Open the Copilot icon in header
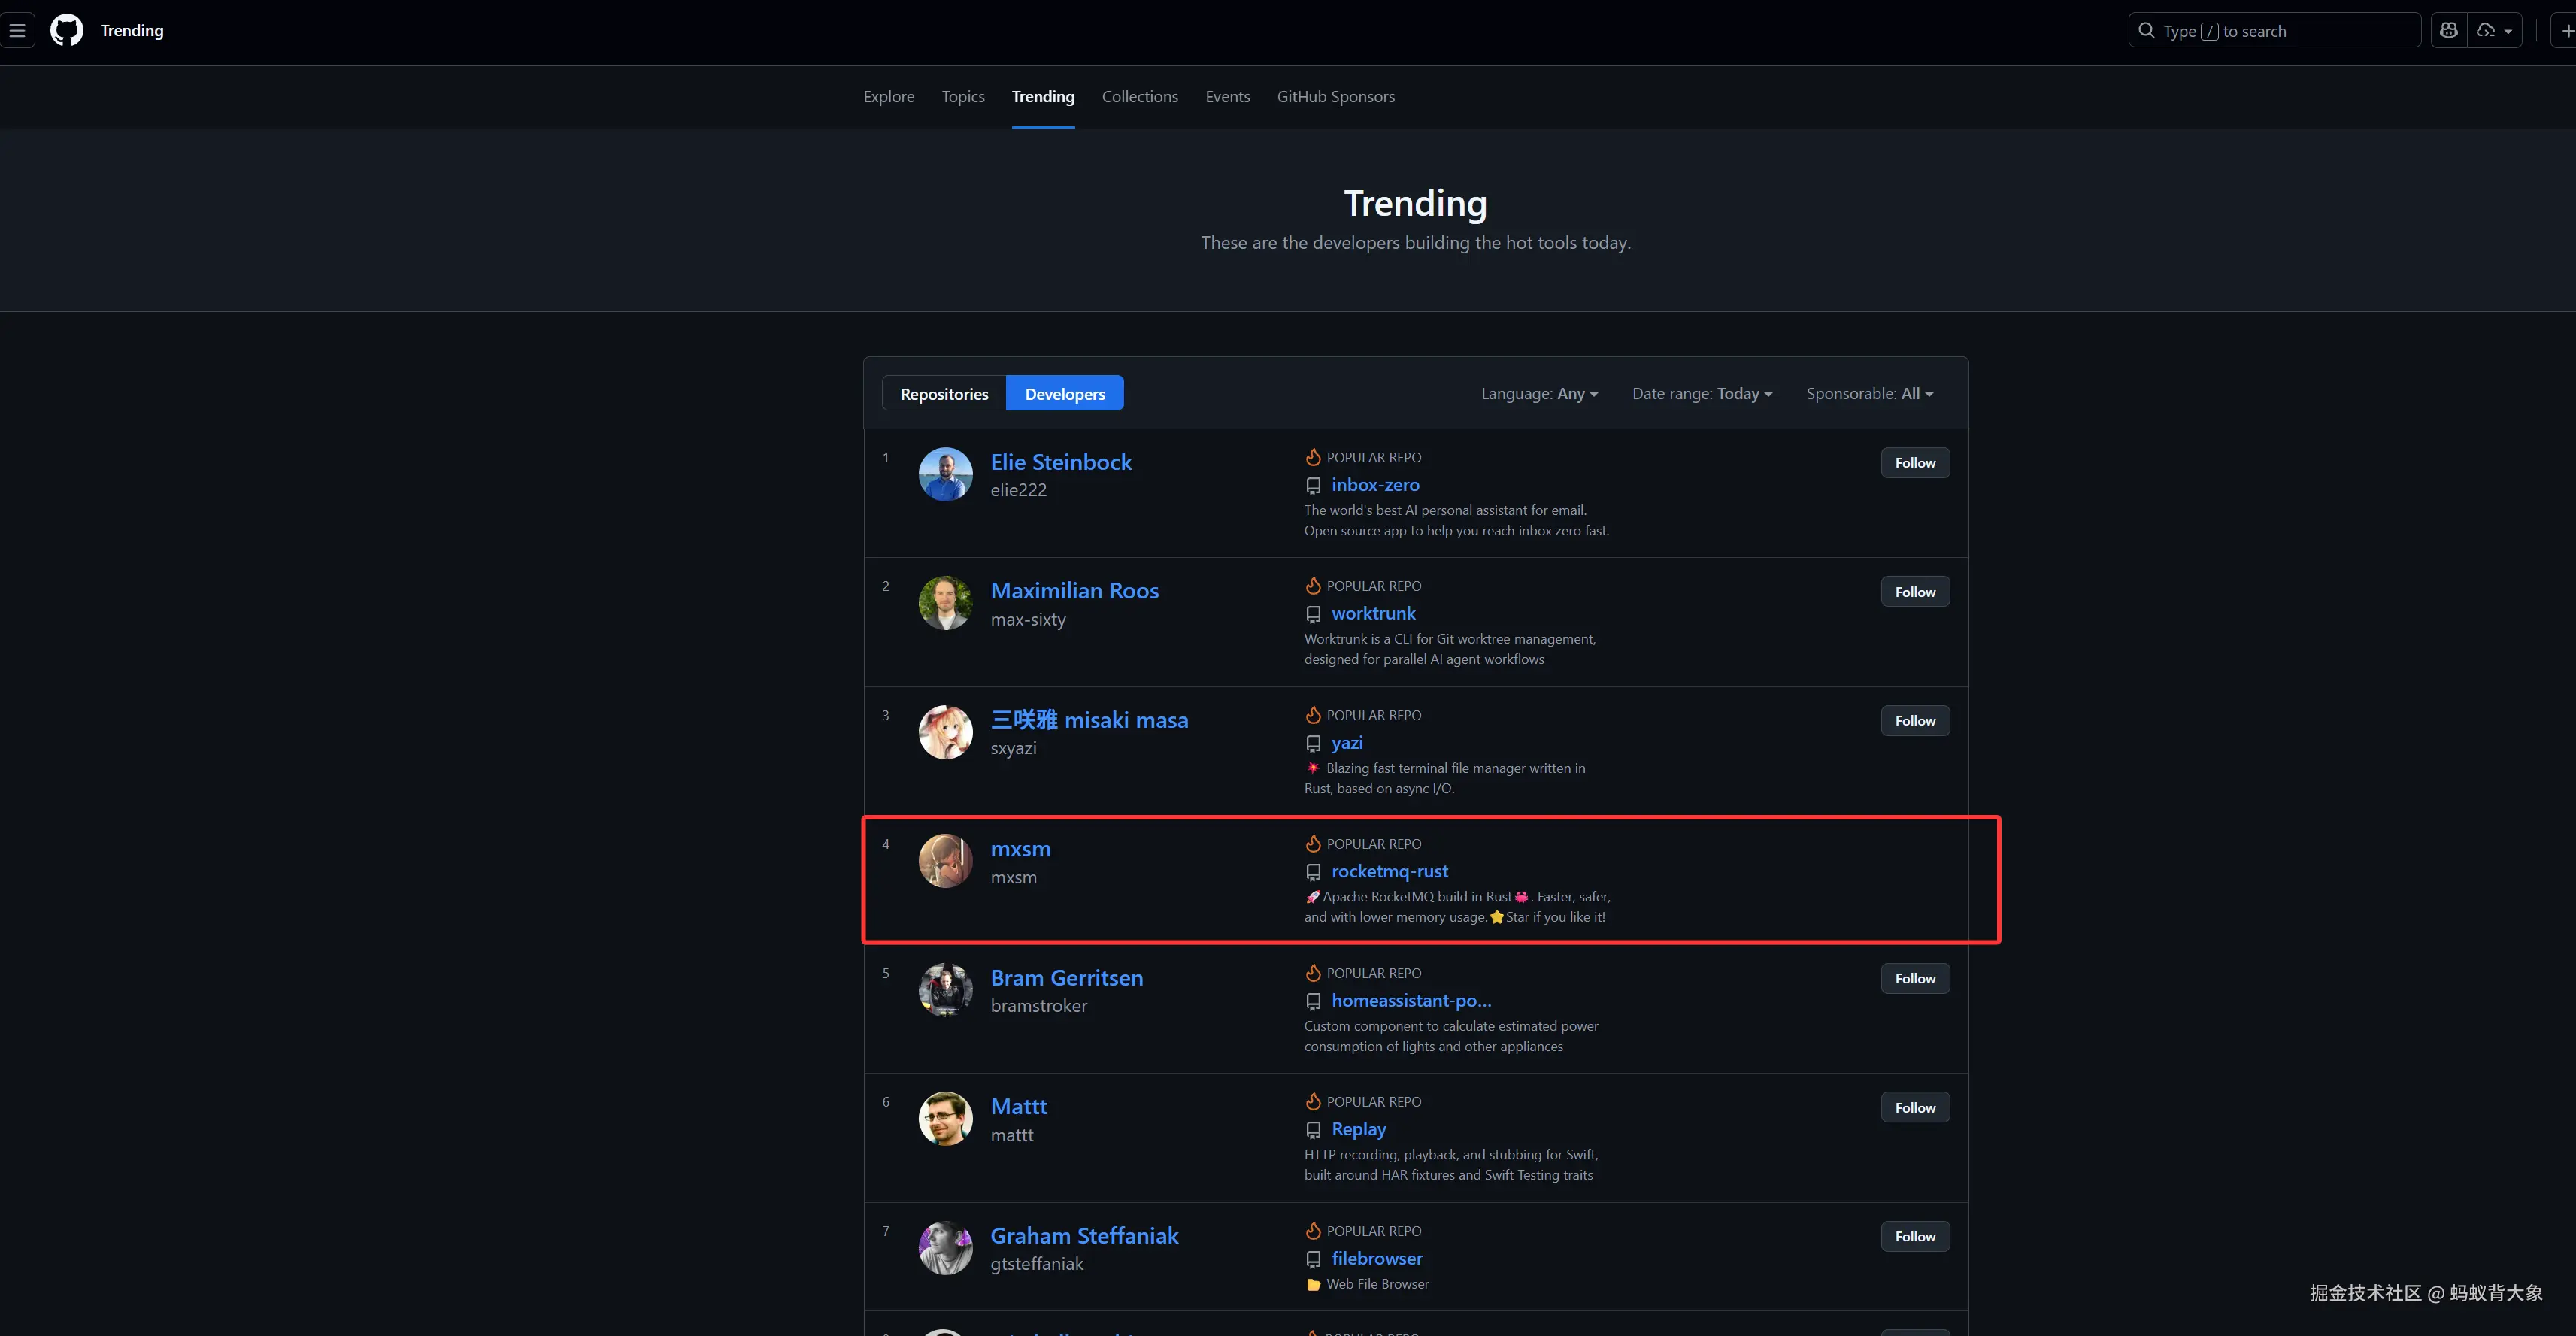The width and height of the screenshot is (2576, 1336). coord(2448,30)
